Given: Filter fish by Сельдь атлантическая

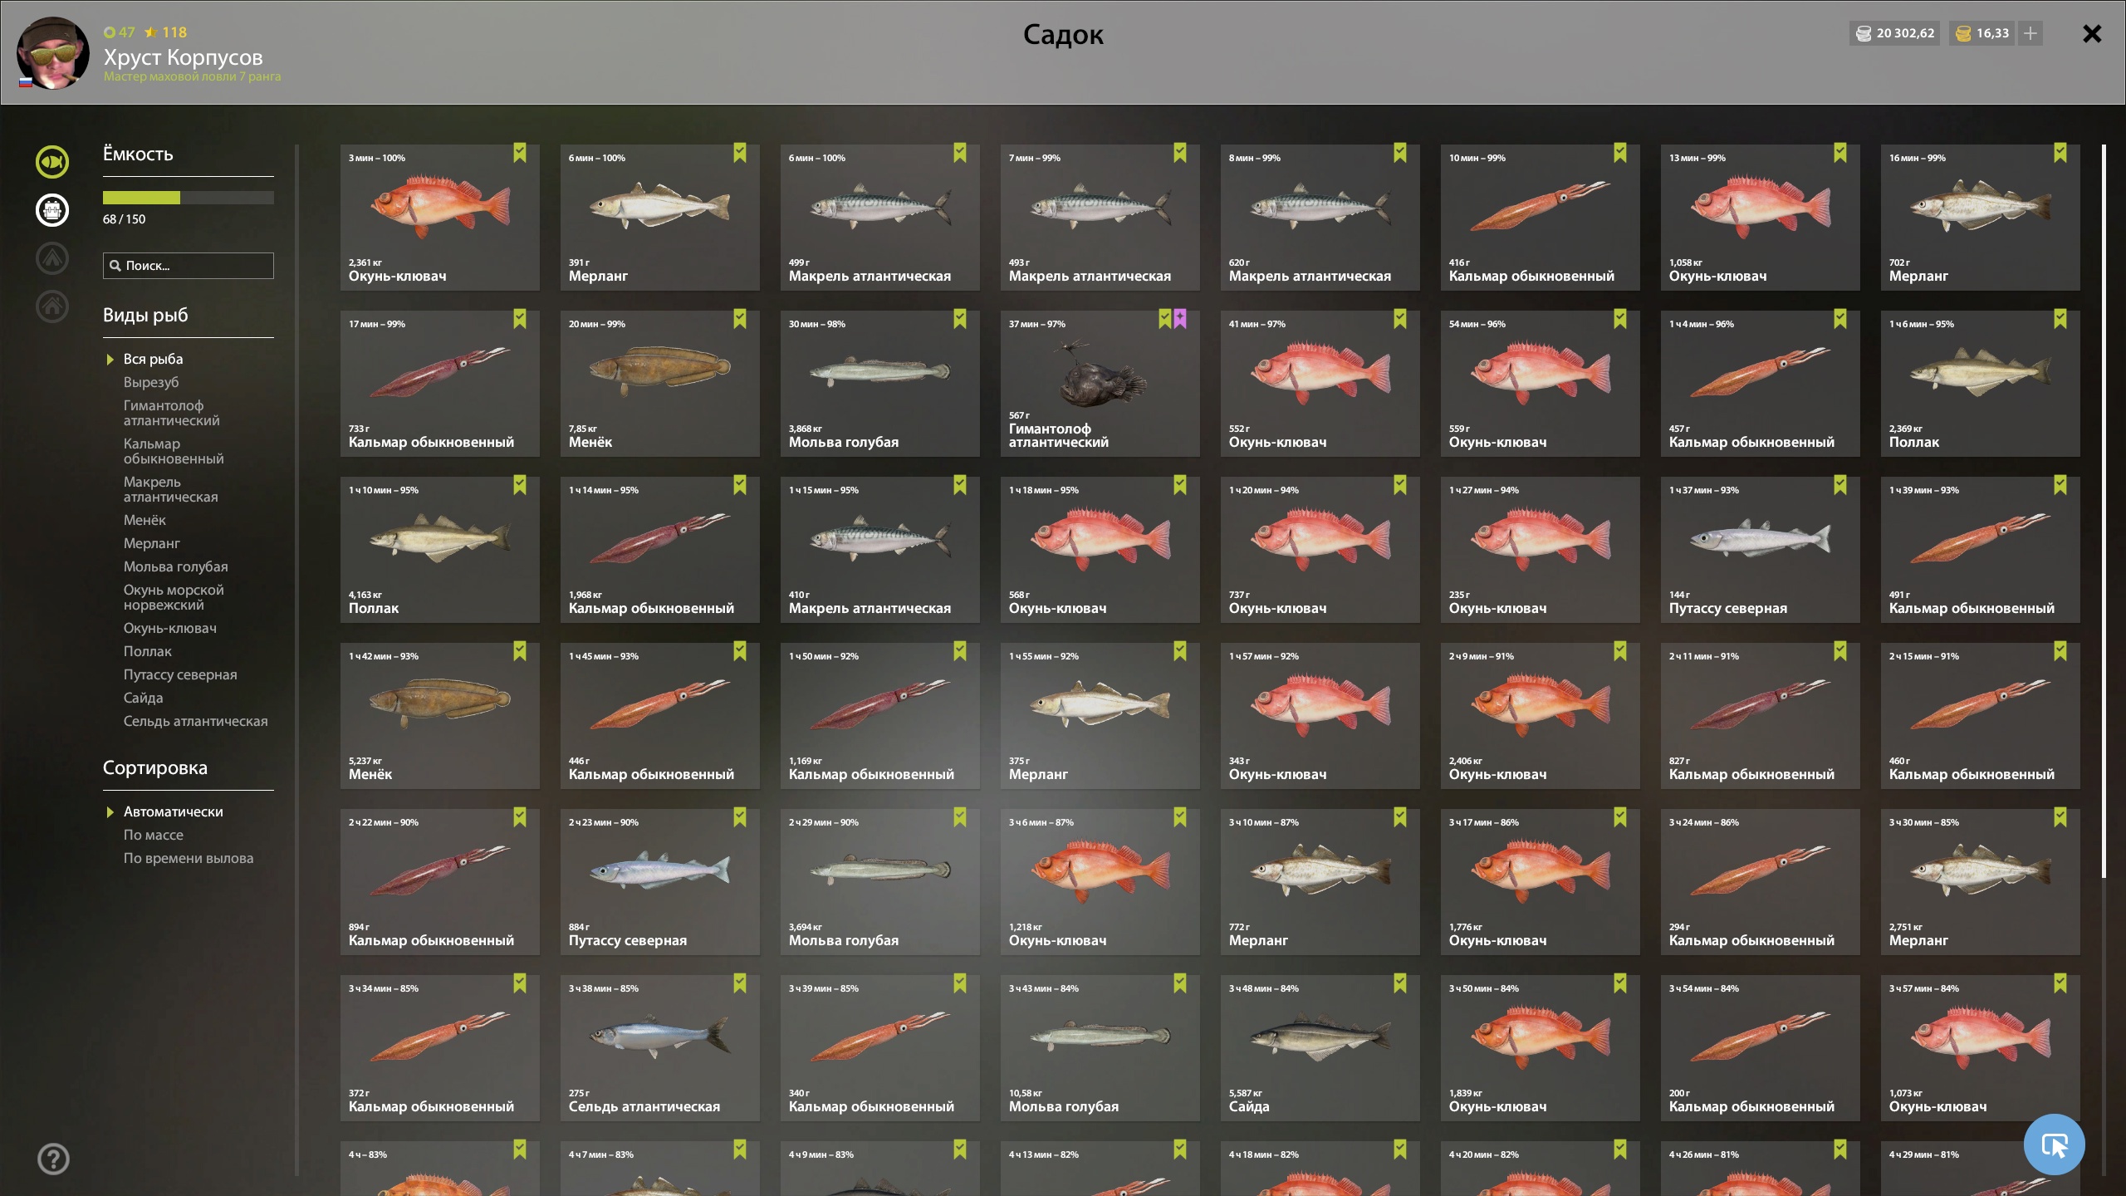Looking at the screenshot, I should pyautogui.click(x=196, y=721).
